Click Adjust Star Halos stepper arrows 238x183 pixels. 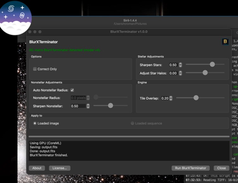[180, 73]
